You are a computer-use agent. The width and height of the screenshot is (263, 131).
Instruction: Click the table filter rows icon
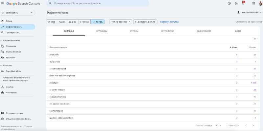pyautogui.click(x=255, y=39)
